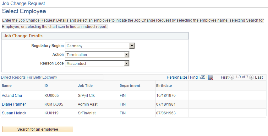This screenshot has width=268, height=136.
Task: Sort by Job Title column header
Action: pyautogui.click(x=85, y=86)
